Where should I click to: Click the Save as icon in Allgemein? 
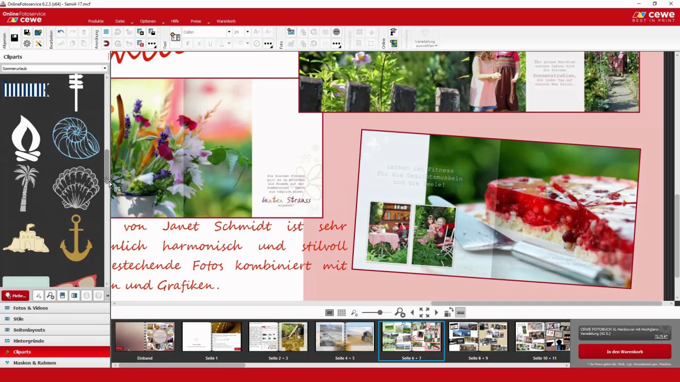pyautogui.click(x=27, y=32)
